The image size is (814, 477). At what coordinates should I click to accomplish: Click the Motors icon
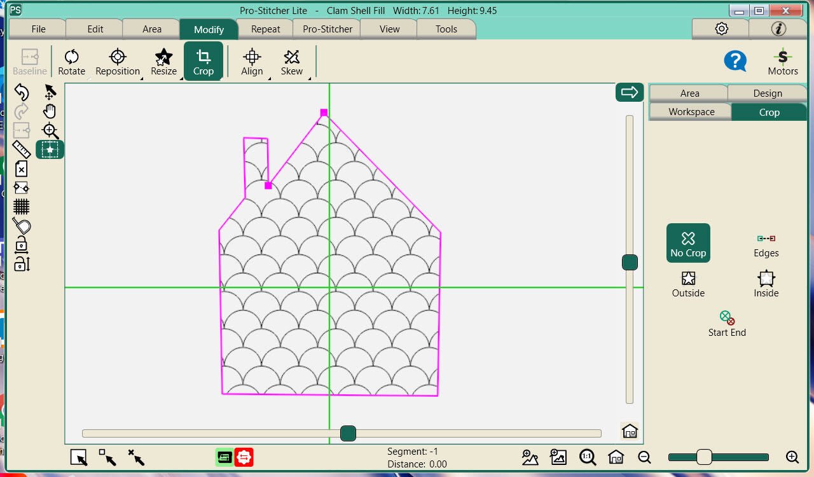(782, 62)
